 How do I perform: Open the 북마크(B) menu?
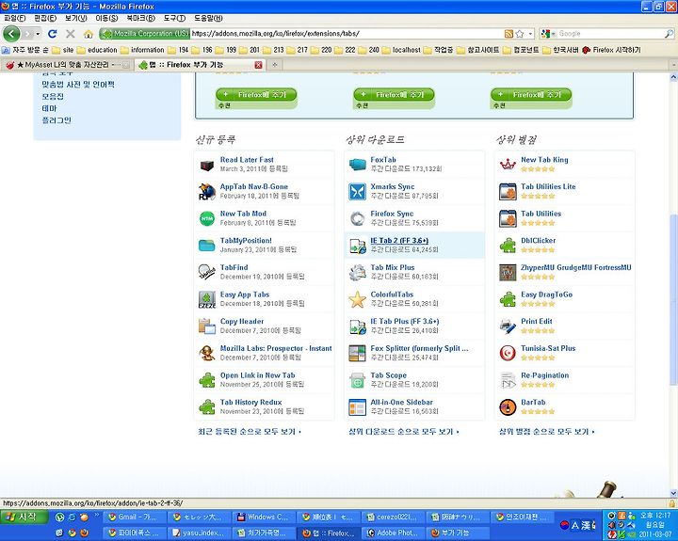tap(140, 18)
